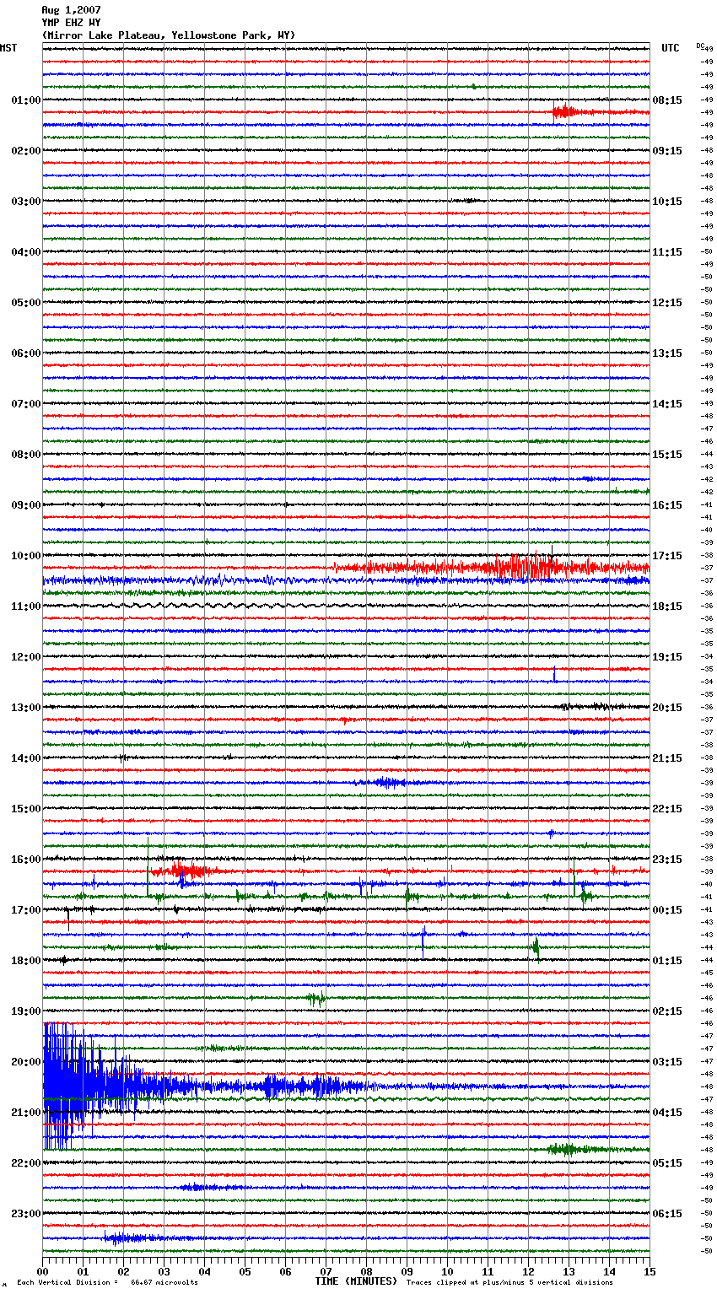The image size is (717, 1294).
Task: Click the 18:00 MST time label
Action: click(x=25, y=961)
